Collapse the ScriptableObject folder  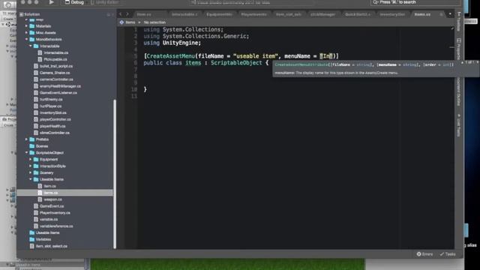coord(27,152)
